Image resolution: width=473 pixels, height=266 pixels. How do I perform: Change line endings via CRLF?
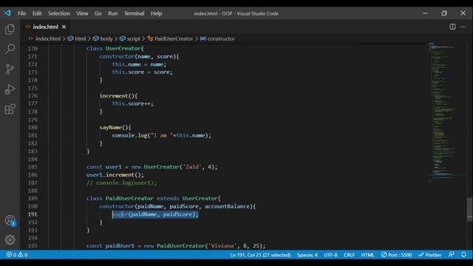(349, 255)
